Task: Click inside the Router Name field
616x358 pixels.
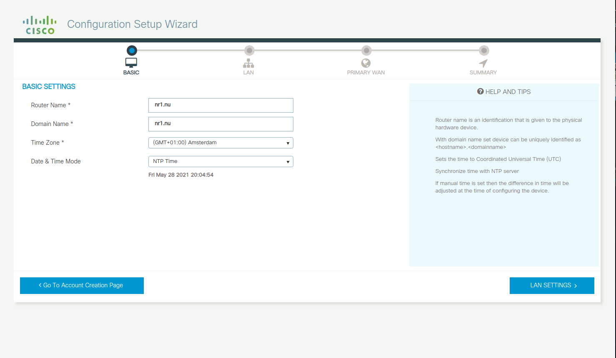Action: pyautogui.click(x=220, y=105)
